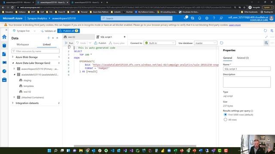This screenshot has width=275, height=154.
Task: Switch to the Linked tab
Action: pyautogui.click(x=47, y=44)
